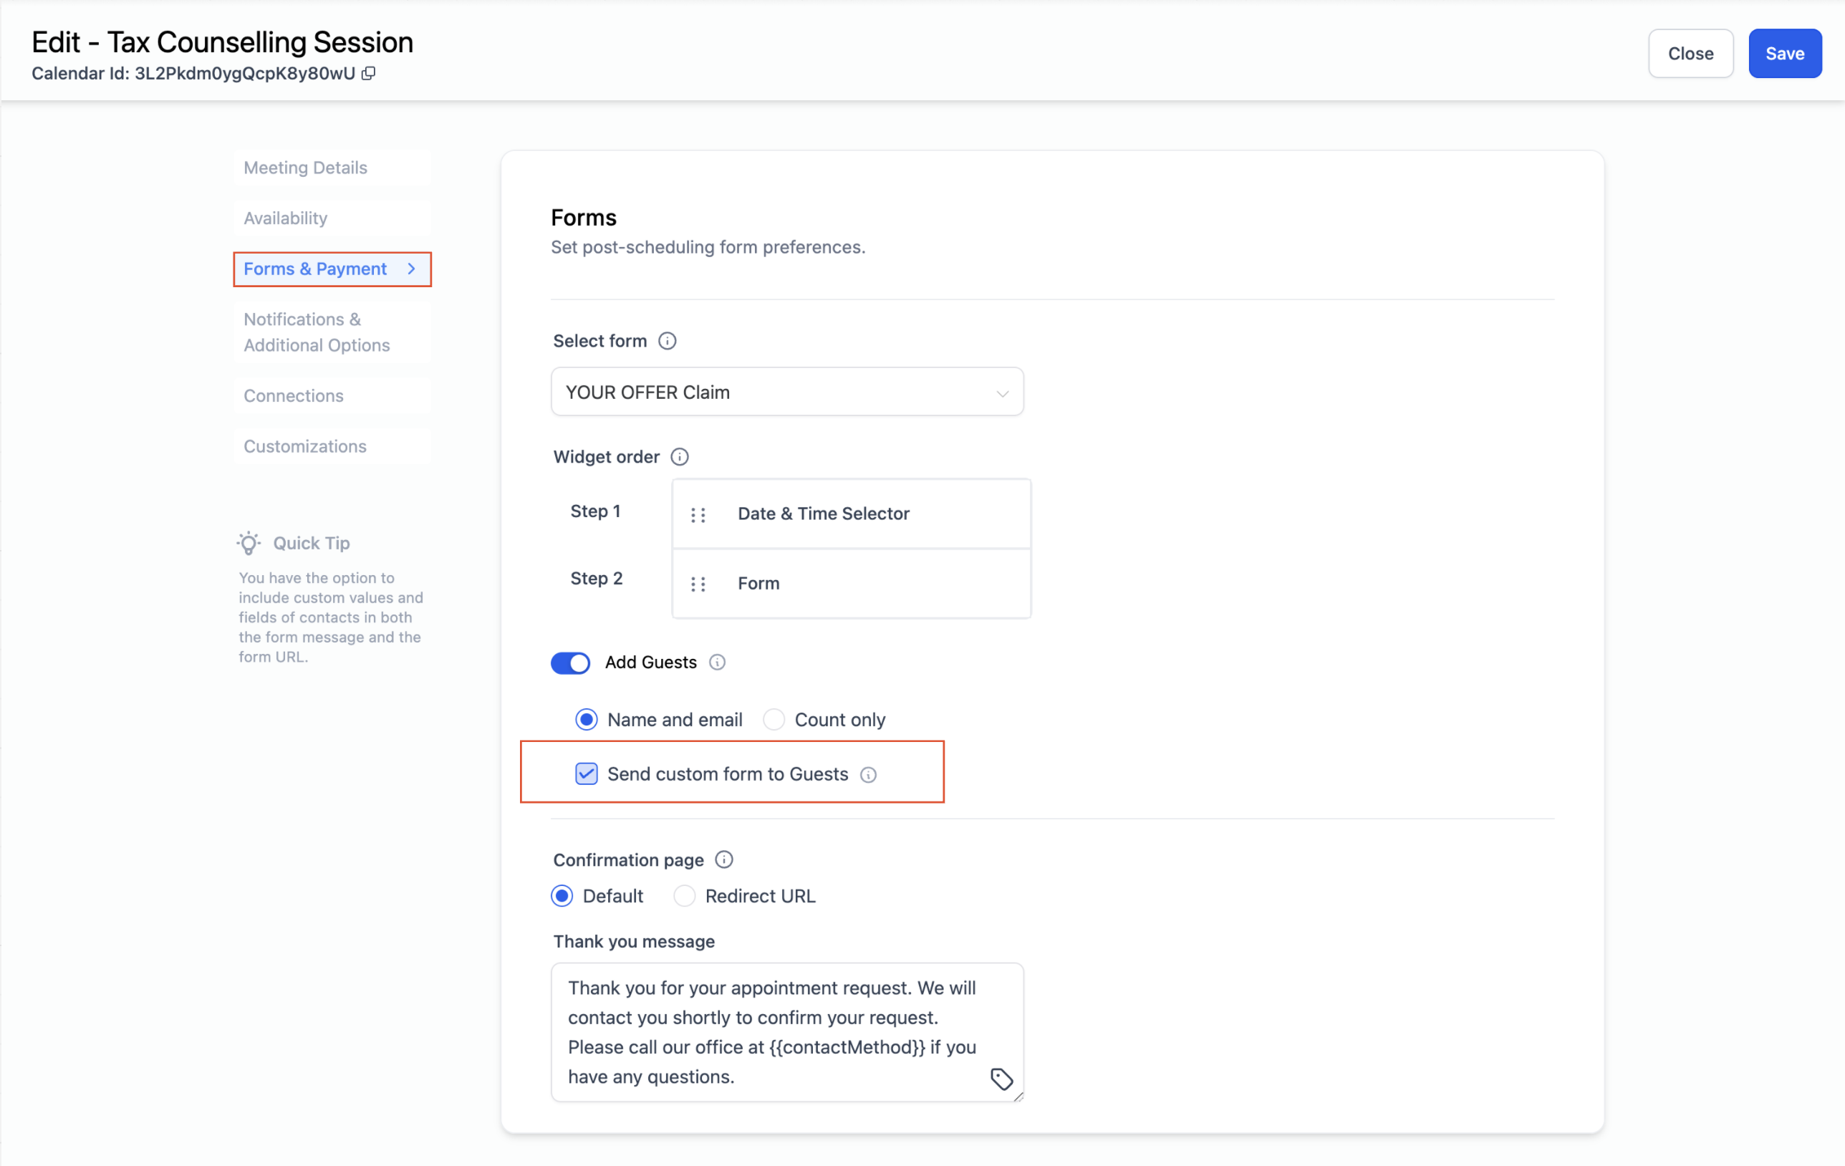The height and width of the screenshot is (1166, 1845).
Task: Click inside the Thank you message textbox
Action: 774,1031
